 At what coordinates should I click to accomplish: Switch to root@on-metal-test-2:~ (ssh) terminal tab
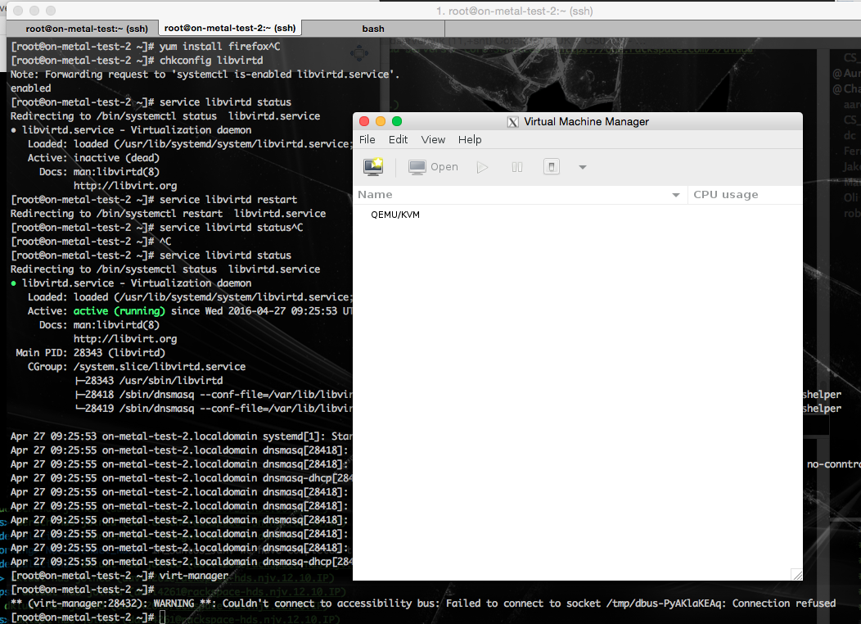point(229,28)
